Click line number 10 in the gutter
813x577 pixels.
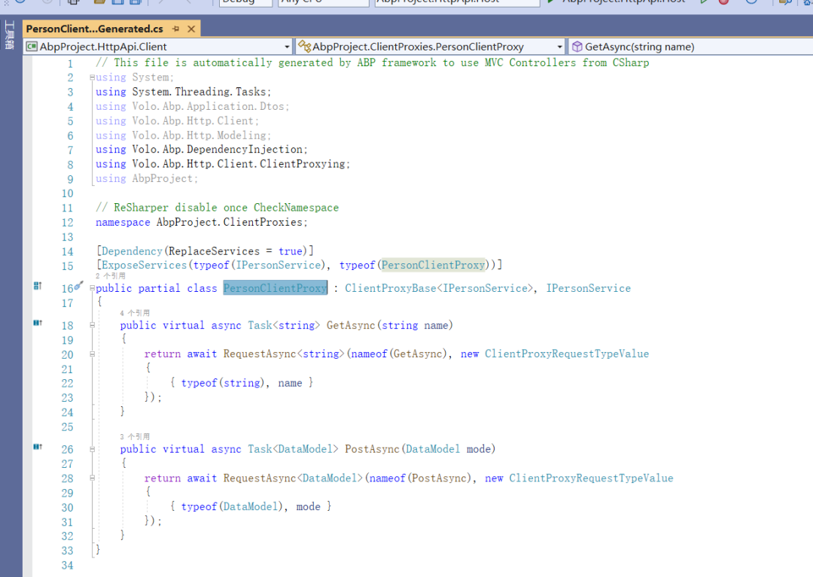coord(68,193)
